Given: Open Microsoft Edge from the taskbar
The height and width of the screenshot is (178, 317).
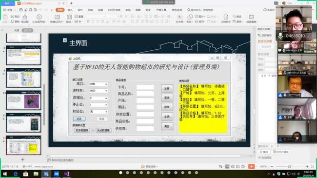Looking at the screenshot, I should click(16, 174).
